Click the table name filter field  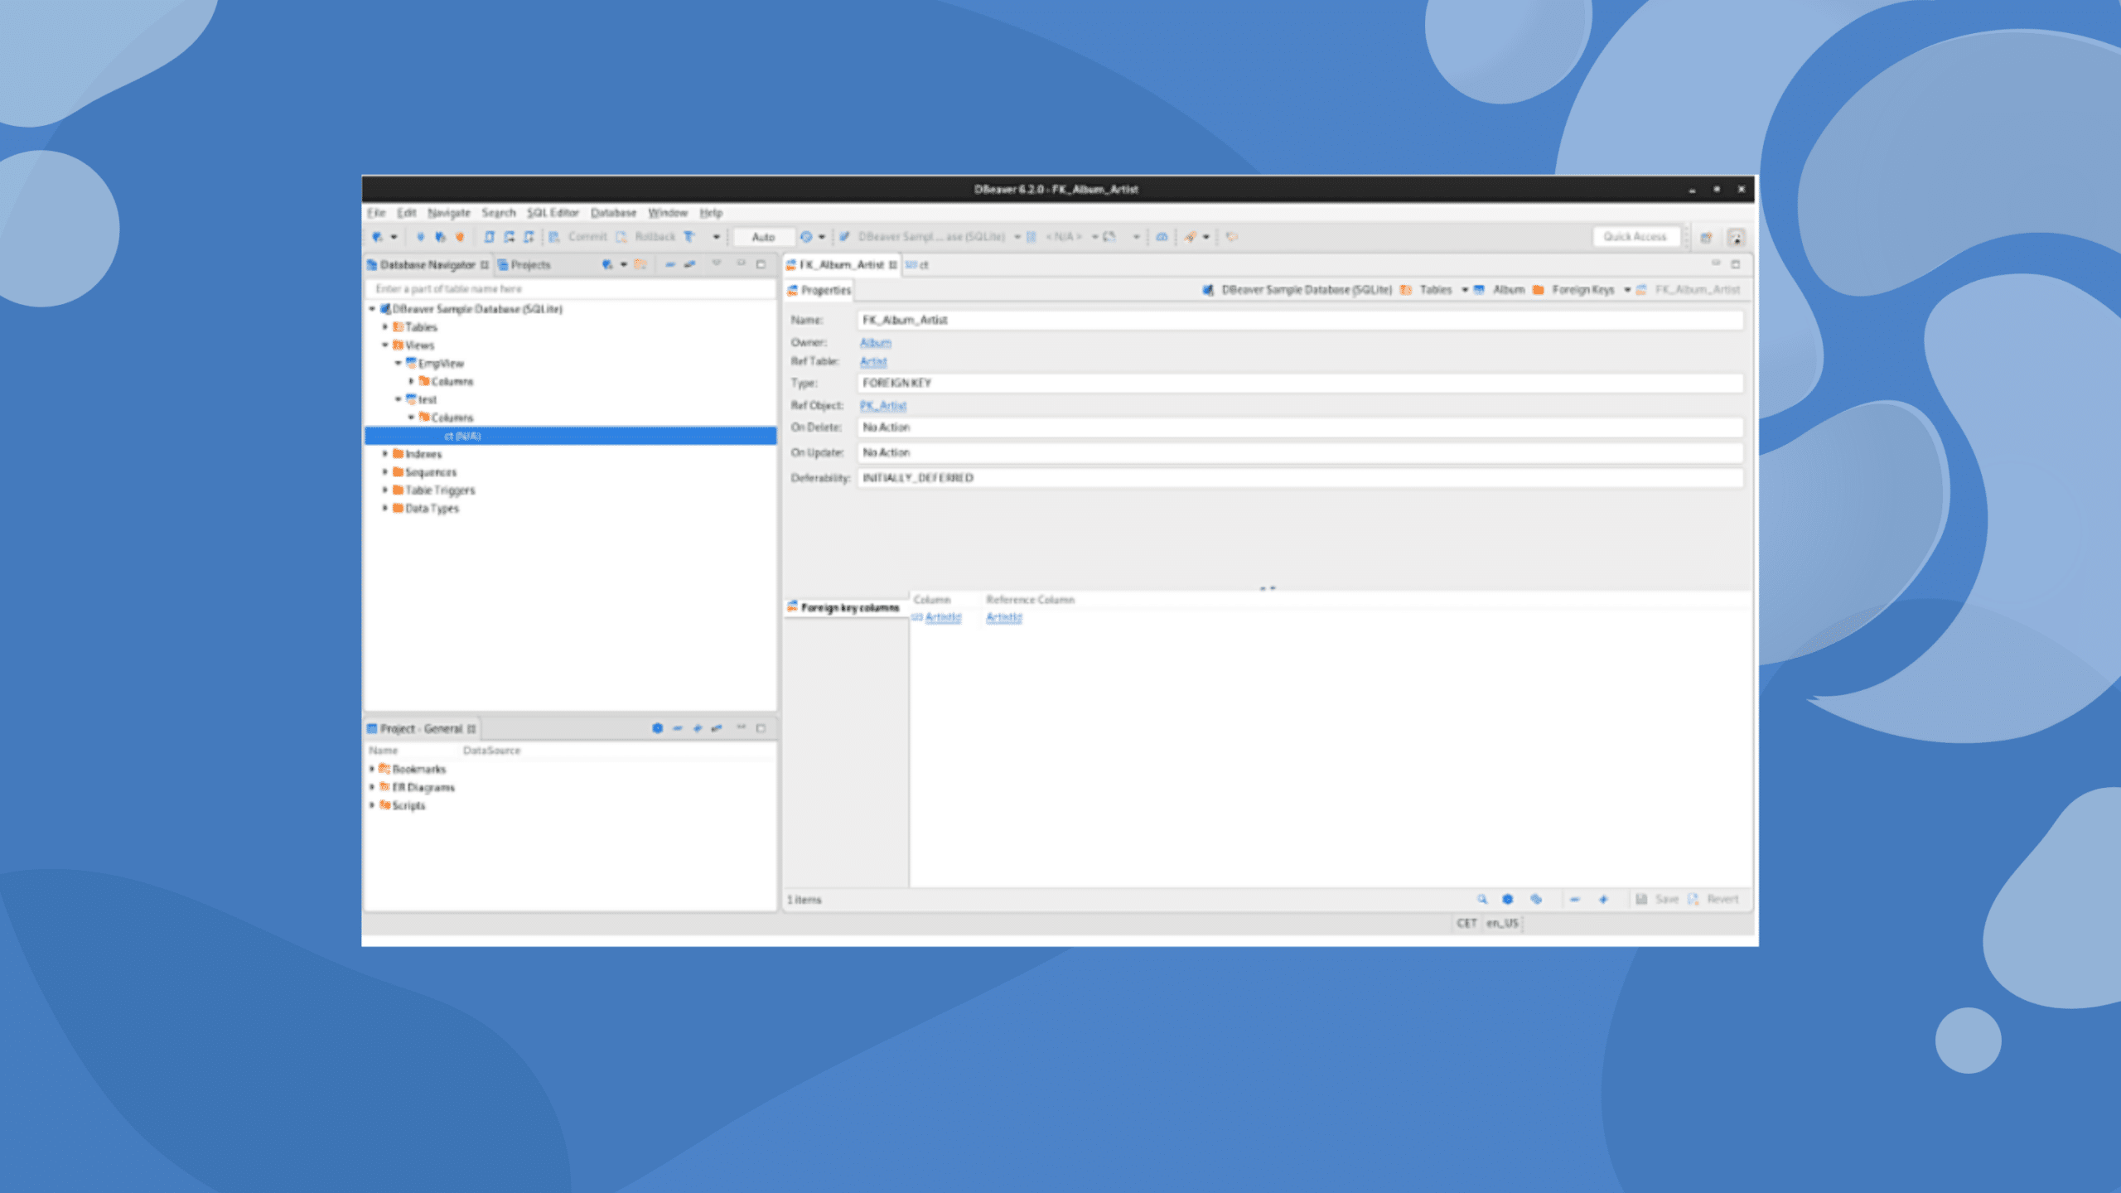click(x=570, y=289)
